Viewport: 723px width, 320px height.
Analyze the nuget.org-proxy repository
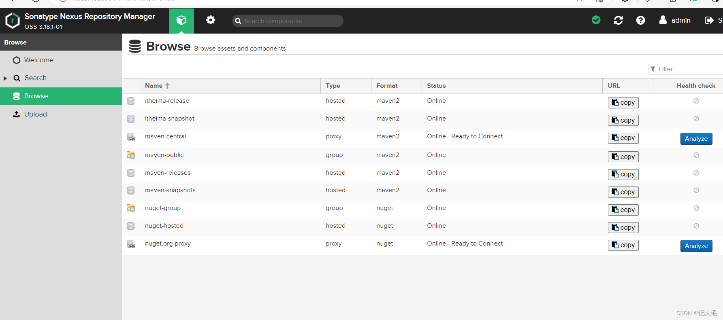696,246
